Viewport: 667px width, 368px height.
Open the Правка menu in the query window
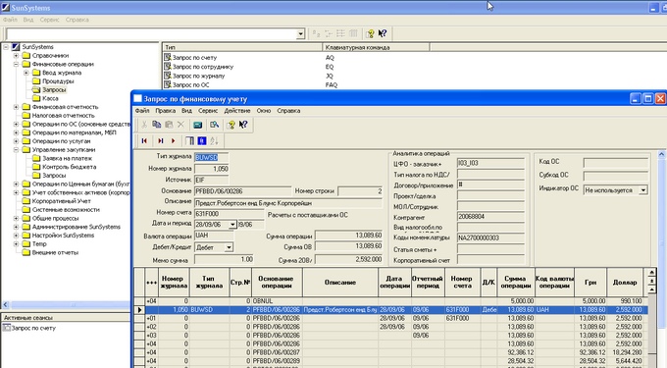(165, 111)
